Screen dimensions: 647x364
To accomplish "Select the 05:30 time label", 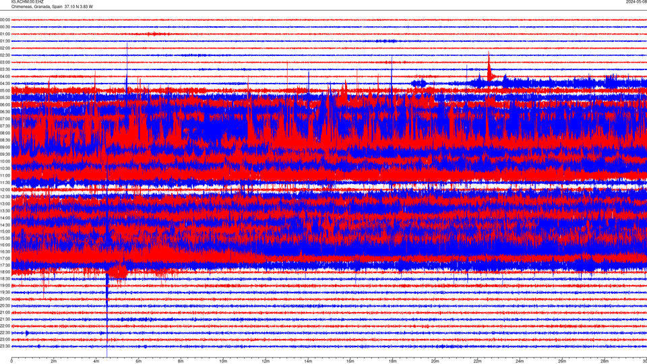I will tap(5, 98).
